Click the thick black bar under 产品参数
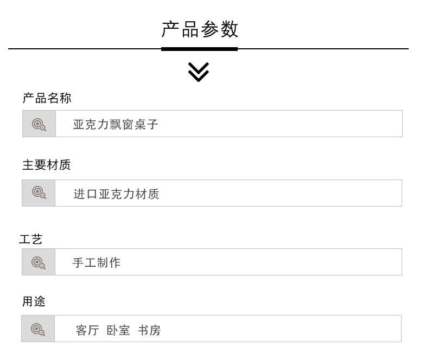This screenshot has height=360, width=432. coord(199,49)
